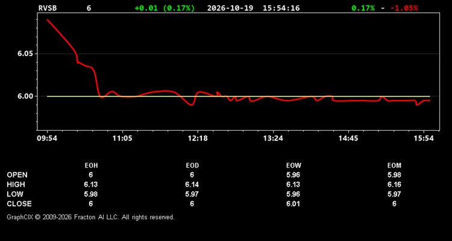Click the 6.00 y-axis label

coord(25,96)
